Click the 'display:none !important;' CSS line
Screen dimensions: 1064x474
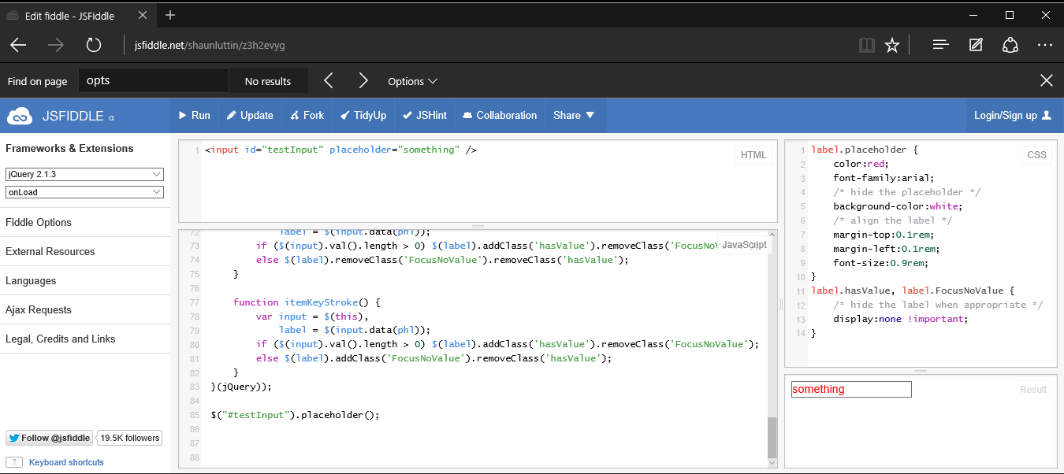pyautogui.click(x=900, y=319)
